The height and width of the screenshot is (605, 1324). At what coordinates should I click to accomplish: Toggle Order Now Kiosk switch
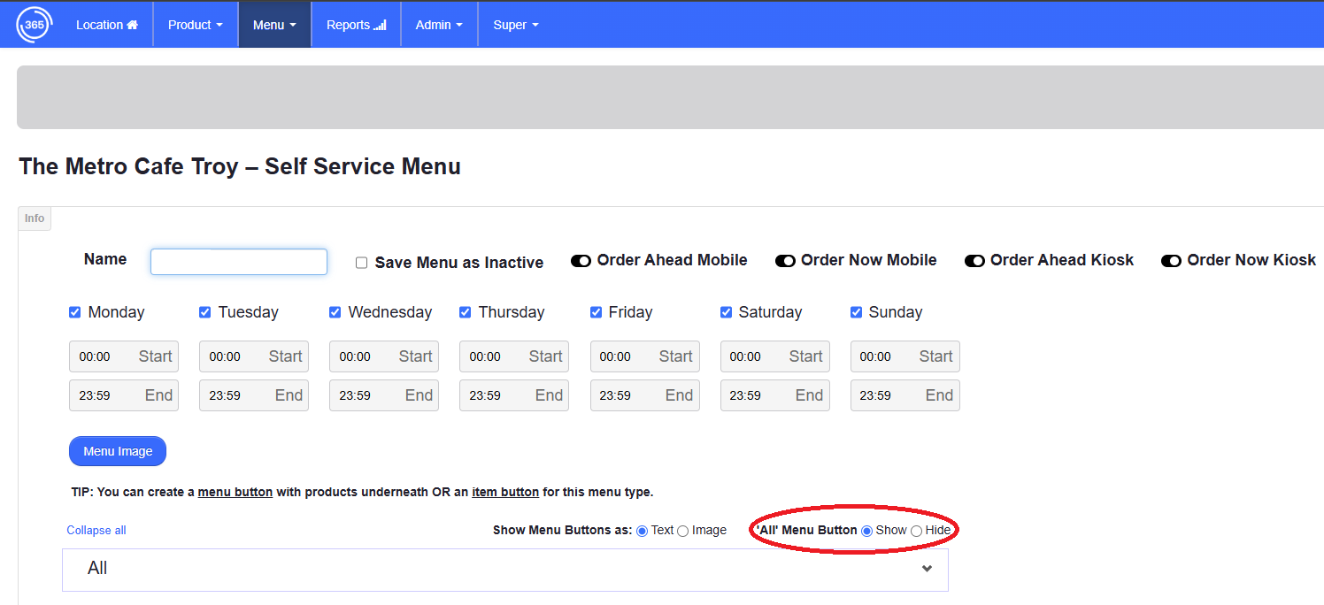point(1171,261)
